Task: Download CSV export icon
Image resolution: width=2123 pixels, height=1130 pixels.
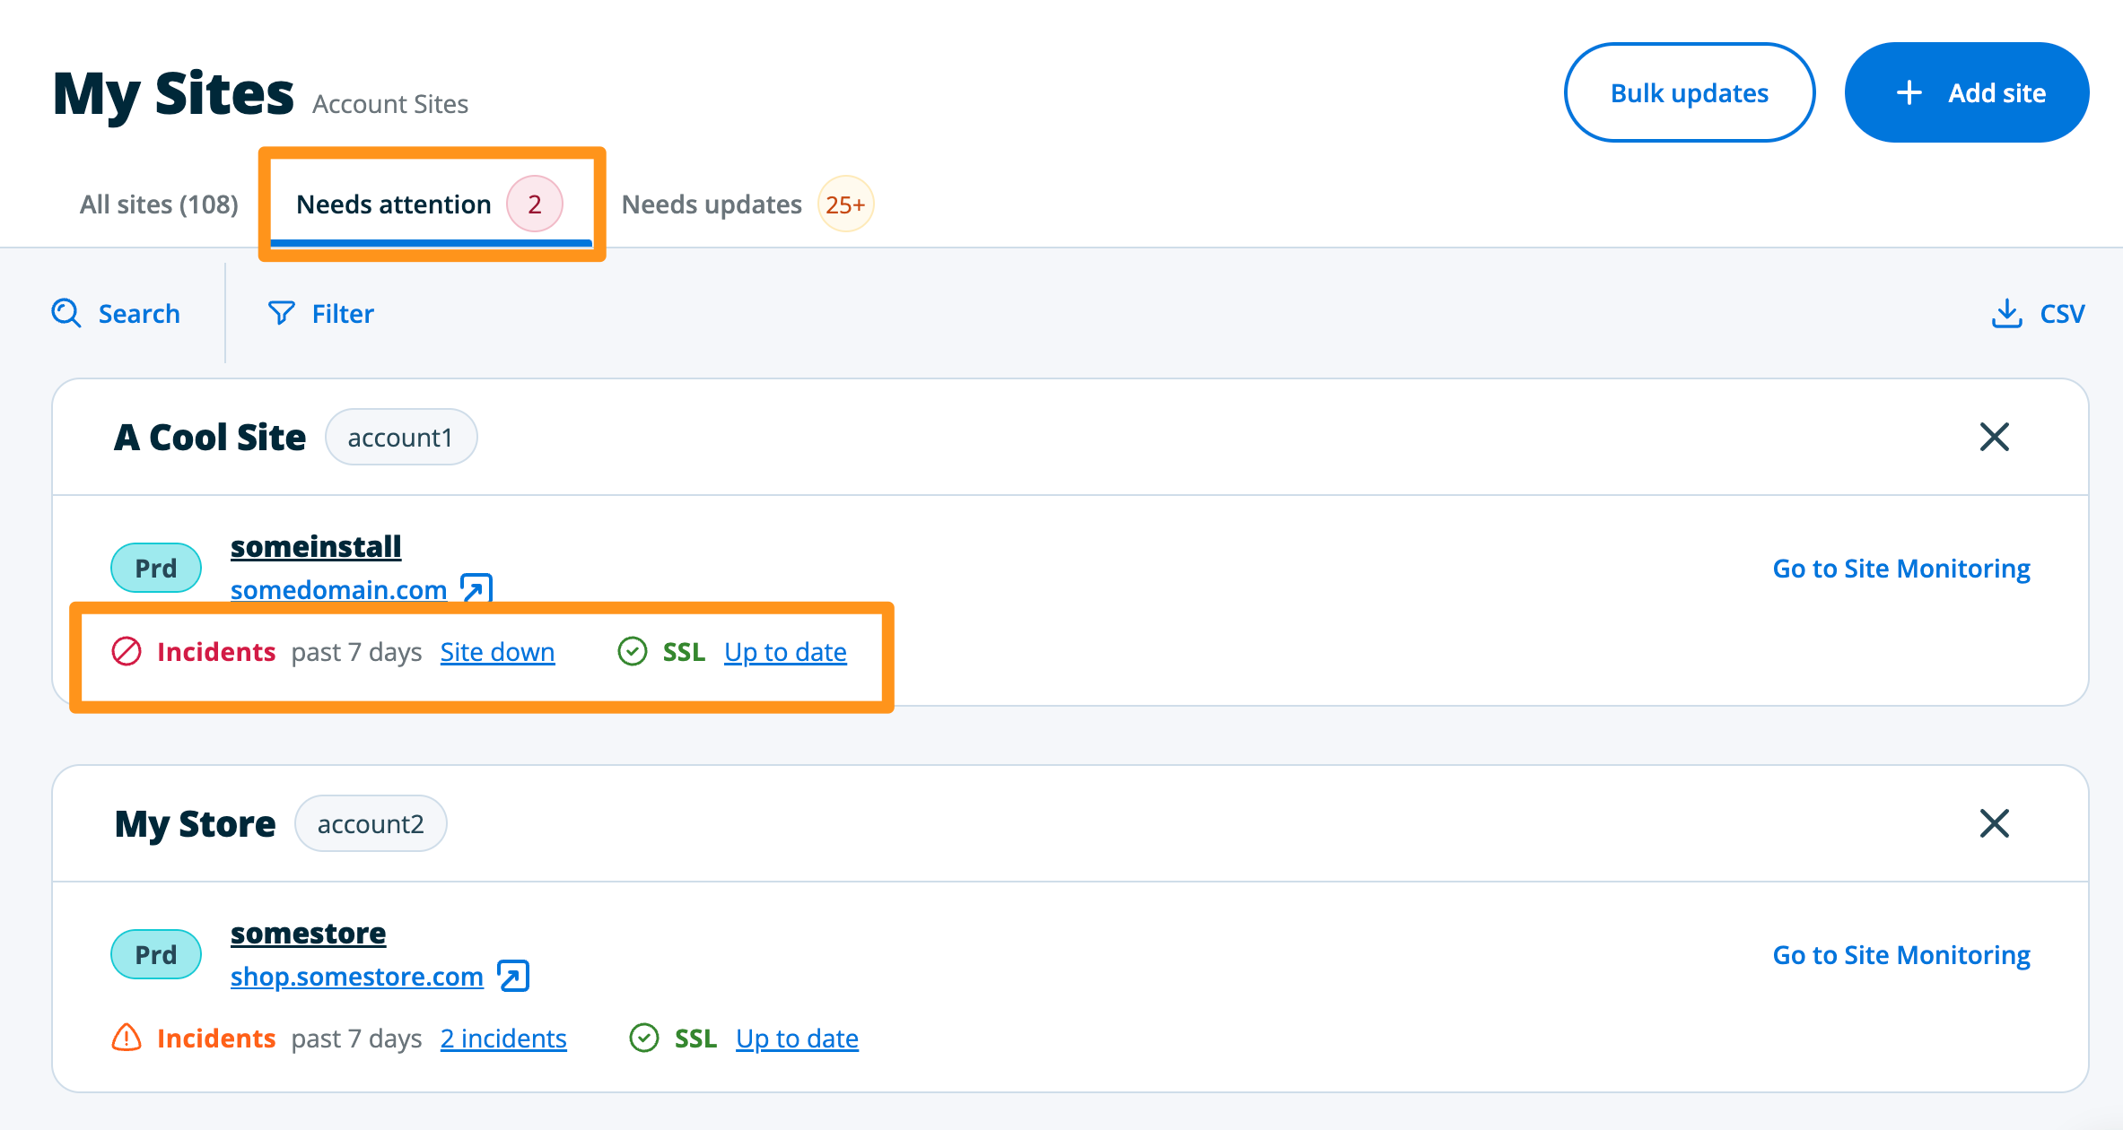Action: pos(2006,313)
